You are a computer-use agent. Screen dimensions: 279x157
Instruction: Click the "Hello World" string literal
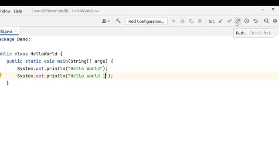click(85, 68)
